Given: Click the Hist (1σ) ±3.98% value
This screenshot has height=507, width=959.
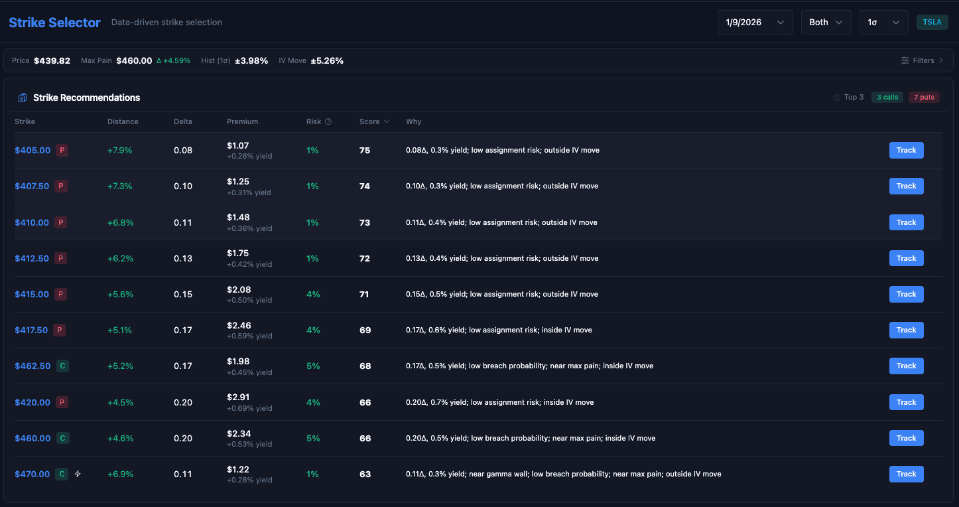Looking at the screenshot, I should [x=251, y=60].
